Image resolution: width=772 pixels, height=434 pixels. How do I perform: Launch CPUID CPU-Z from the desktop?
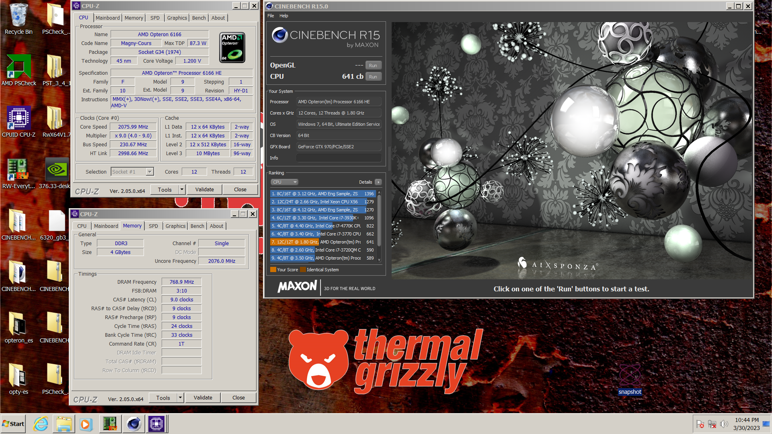tap(18, 121)
